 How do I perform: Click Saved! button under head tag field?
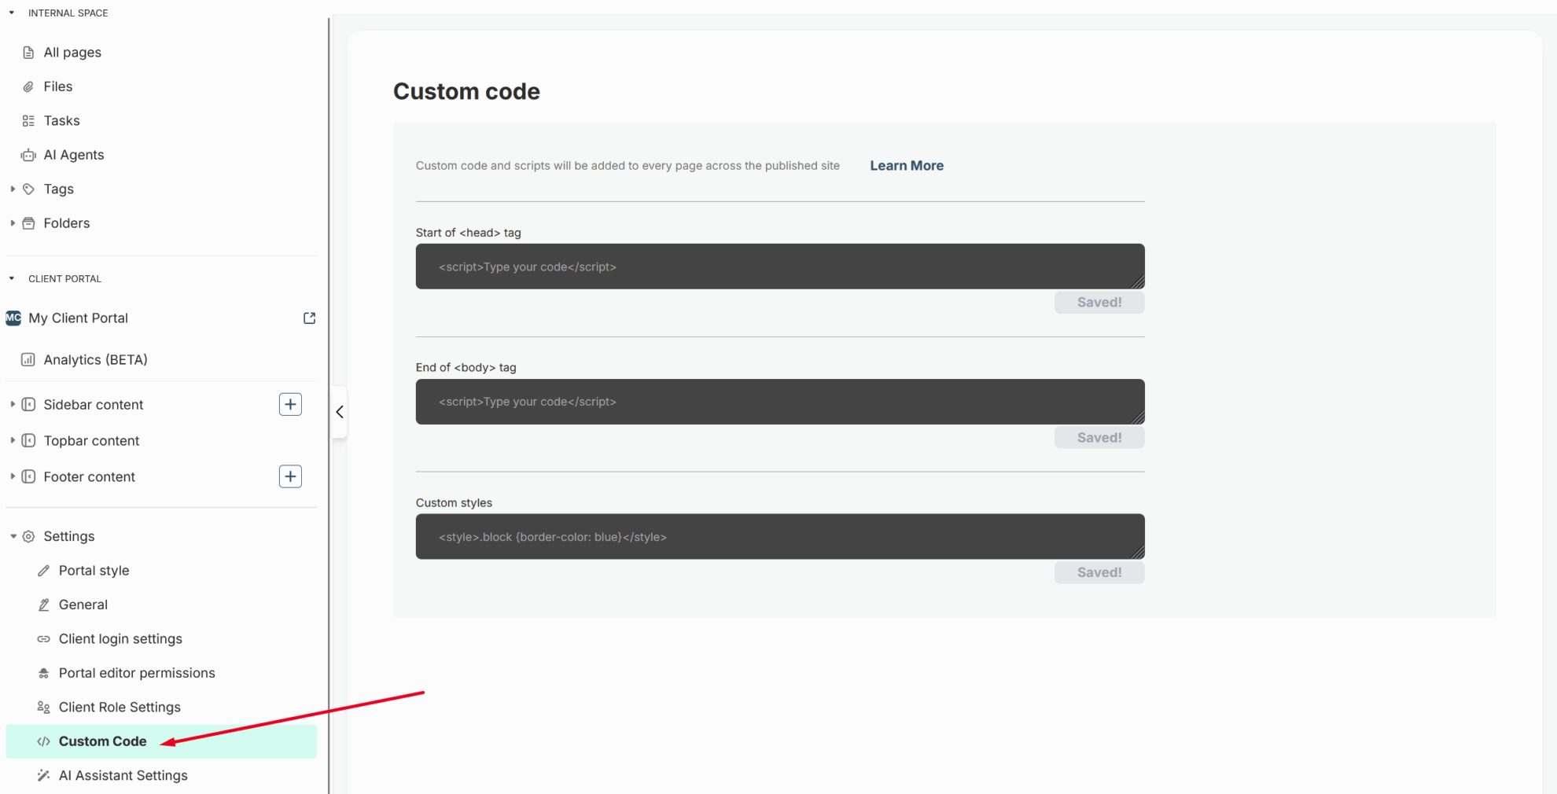1099,303
